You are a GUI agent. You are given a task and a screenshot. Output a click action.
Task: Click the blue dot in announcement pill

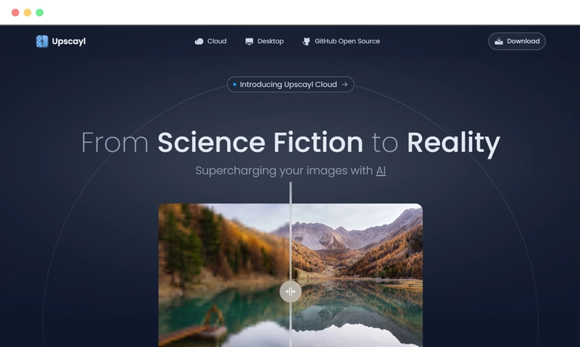[234, 84]
